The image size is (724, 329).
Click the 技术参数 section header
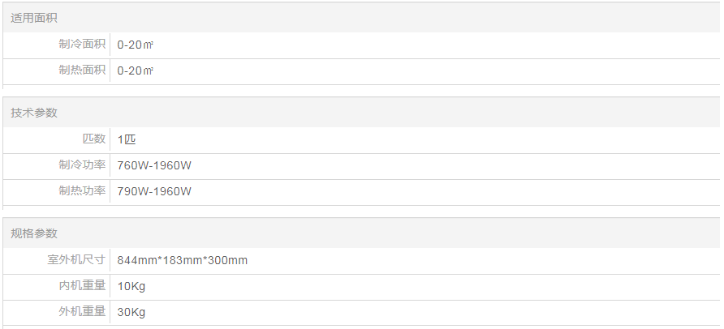point(34,113)
